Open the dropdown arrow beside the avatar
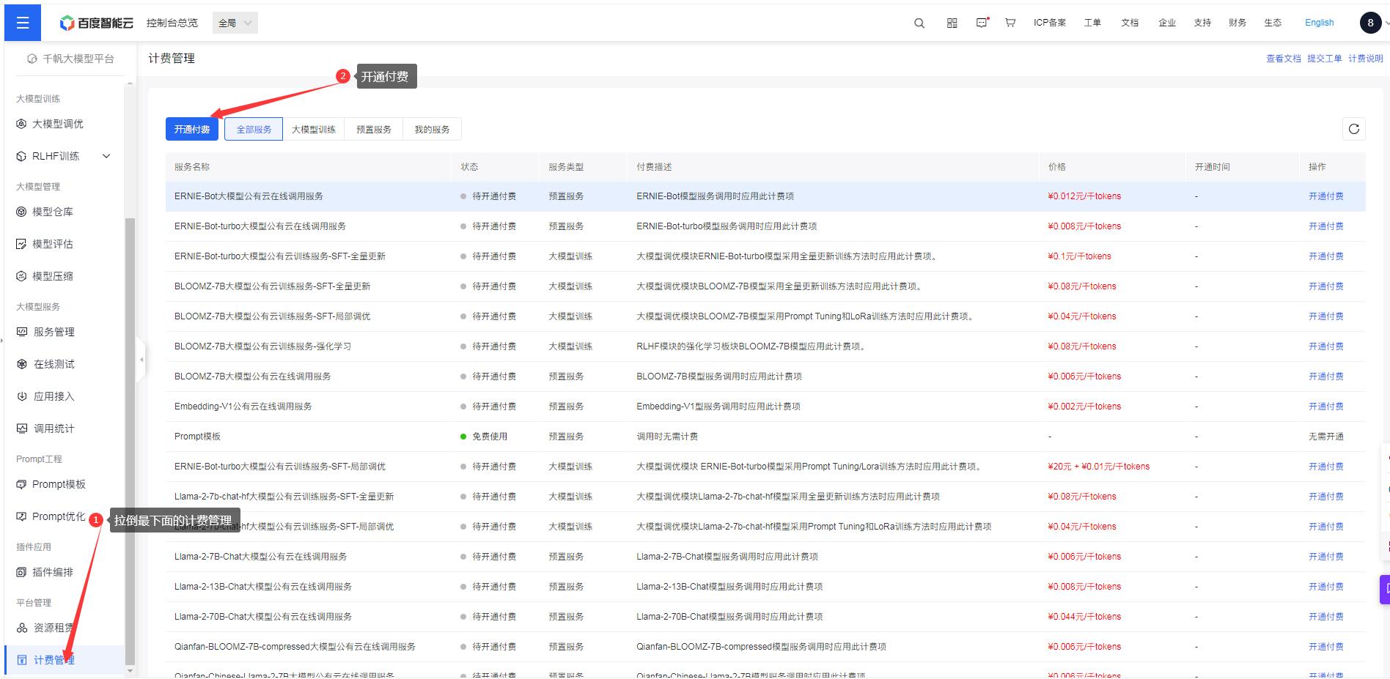 [1386, 23]
